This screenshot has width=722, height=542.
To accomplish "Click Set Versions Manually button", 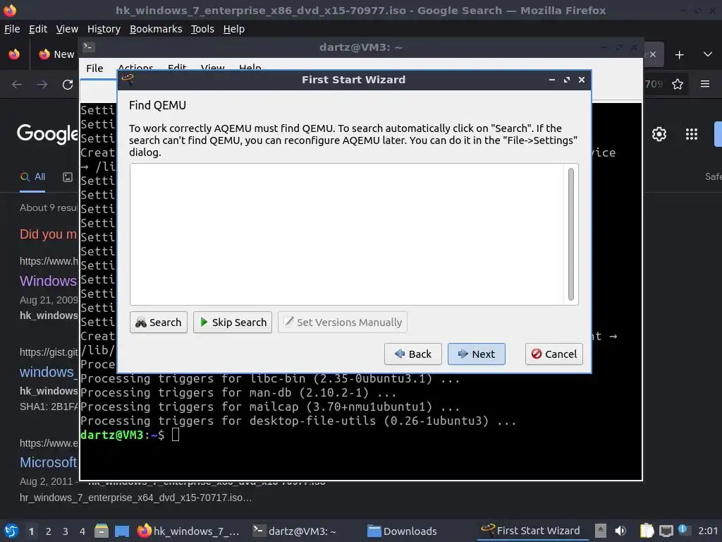I will coord(343,322).
